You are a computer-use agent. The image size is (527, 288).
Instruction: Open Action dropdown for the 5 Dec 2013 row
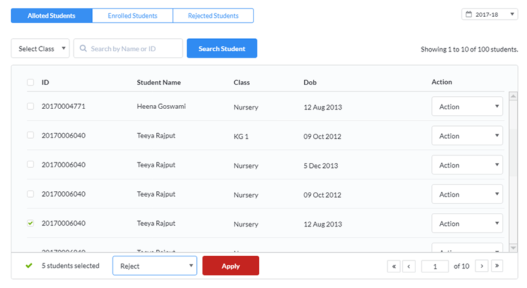pyautogui.click(x=467, y=165)
